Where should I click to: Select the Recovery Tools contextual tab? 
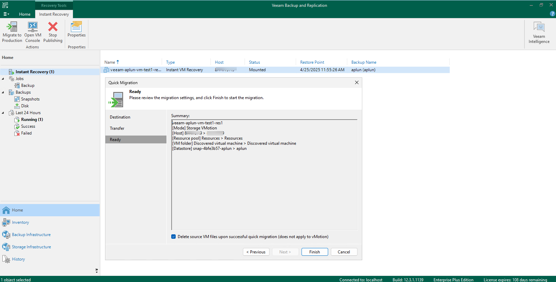[54, 5]
